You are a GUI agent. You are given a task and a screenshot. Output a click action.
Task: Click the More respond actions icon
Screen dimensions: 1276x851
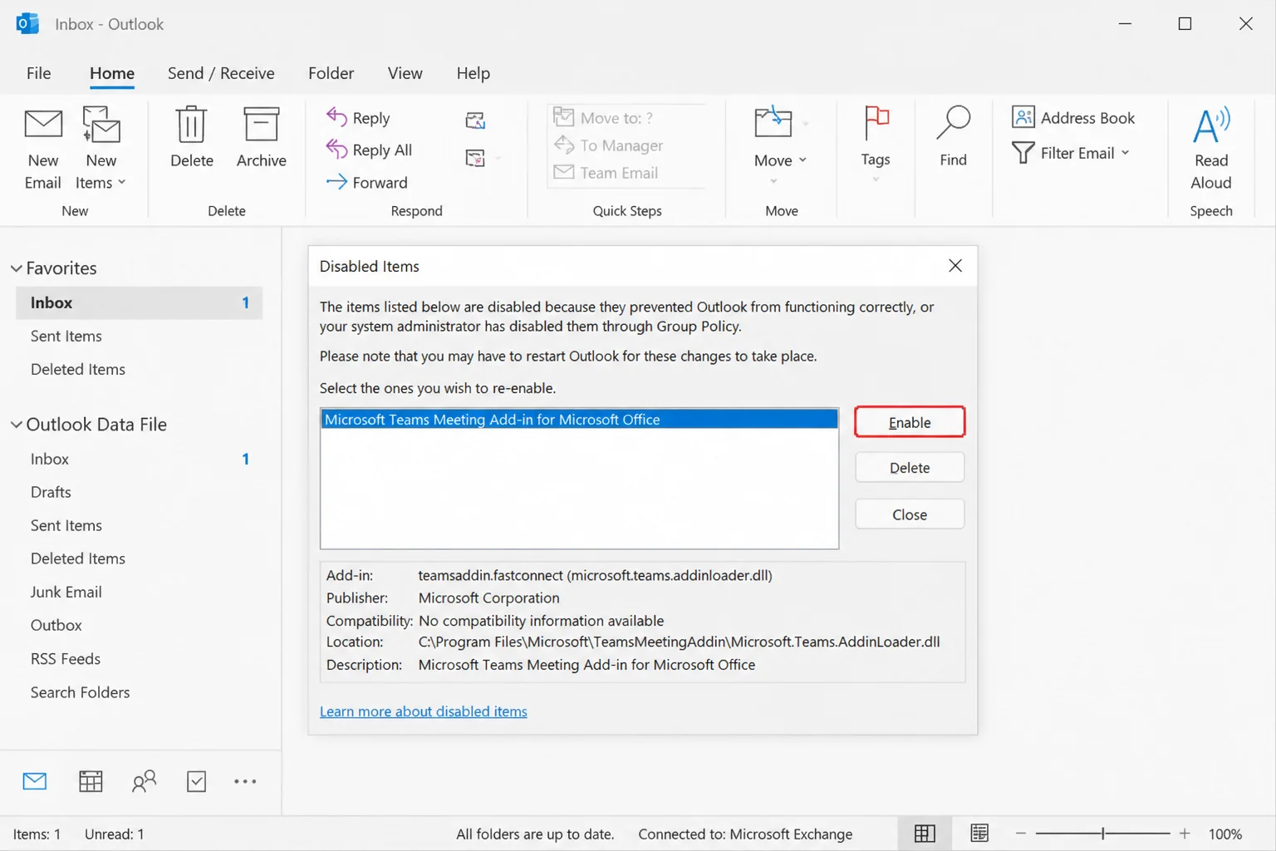[x=475, y=158]
